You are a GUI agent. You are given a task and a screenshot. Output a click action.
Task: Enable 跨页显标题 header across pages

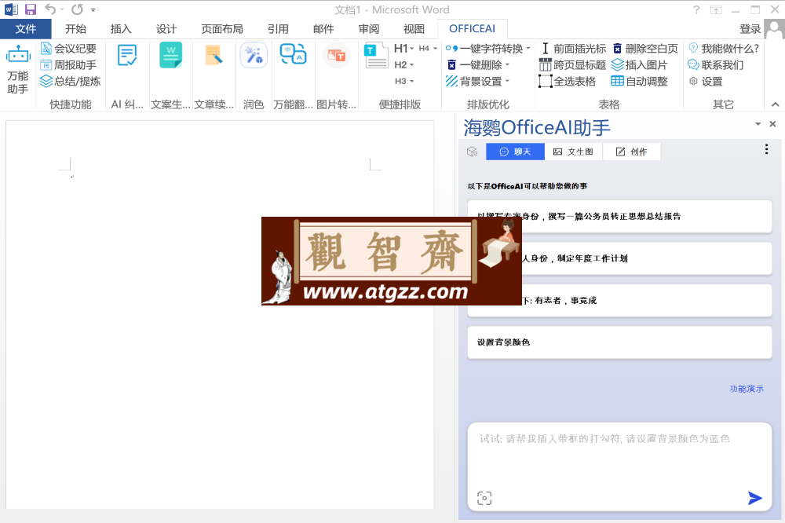573,64
